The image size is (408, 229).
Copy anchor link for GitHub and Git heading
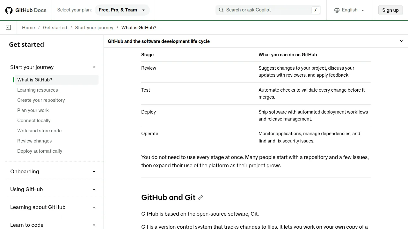pyautogui.click(x=200, y=198)
